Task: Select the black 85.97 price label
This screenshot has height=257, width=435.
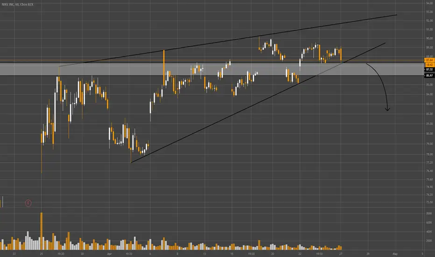Action: (429, 76)
